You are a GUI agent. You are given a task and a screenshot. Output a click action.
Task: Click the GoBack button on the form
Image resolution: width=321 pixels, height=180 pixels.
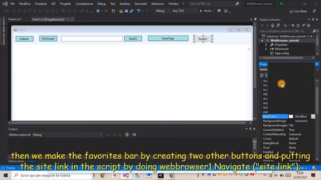(25, 39)
